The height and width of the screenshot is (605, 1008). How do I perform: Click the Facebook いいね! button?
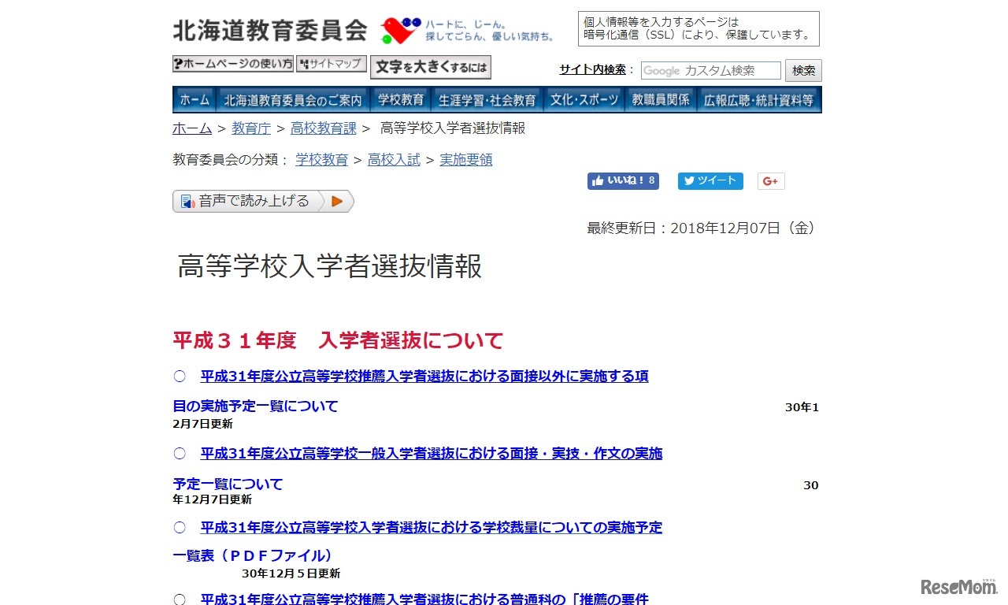pos(623,181)
